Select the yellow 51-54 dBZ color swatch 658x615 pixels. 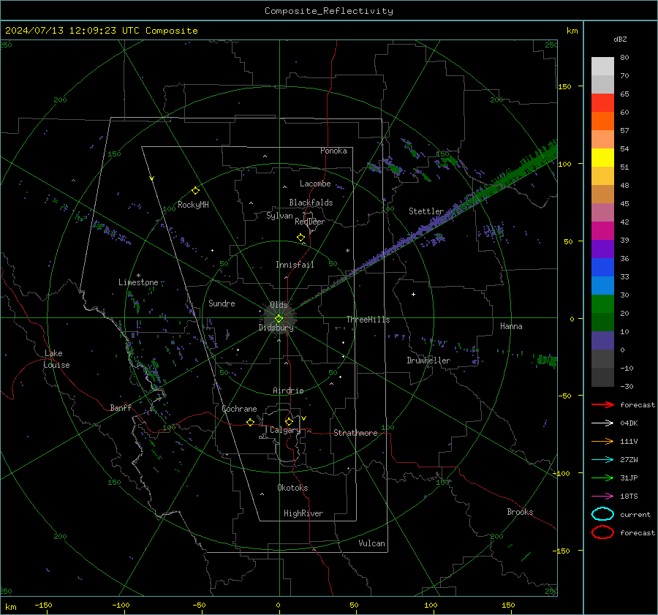(602, 157)
